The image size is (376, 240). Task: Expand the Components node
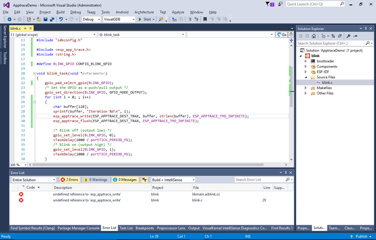(x=305, y=67)
